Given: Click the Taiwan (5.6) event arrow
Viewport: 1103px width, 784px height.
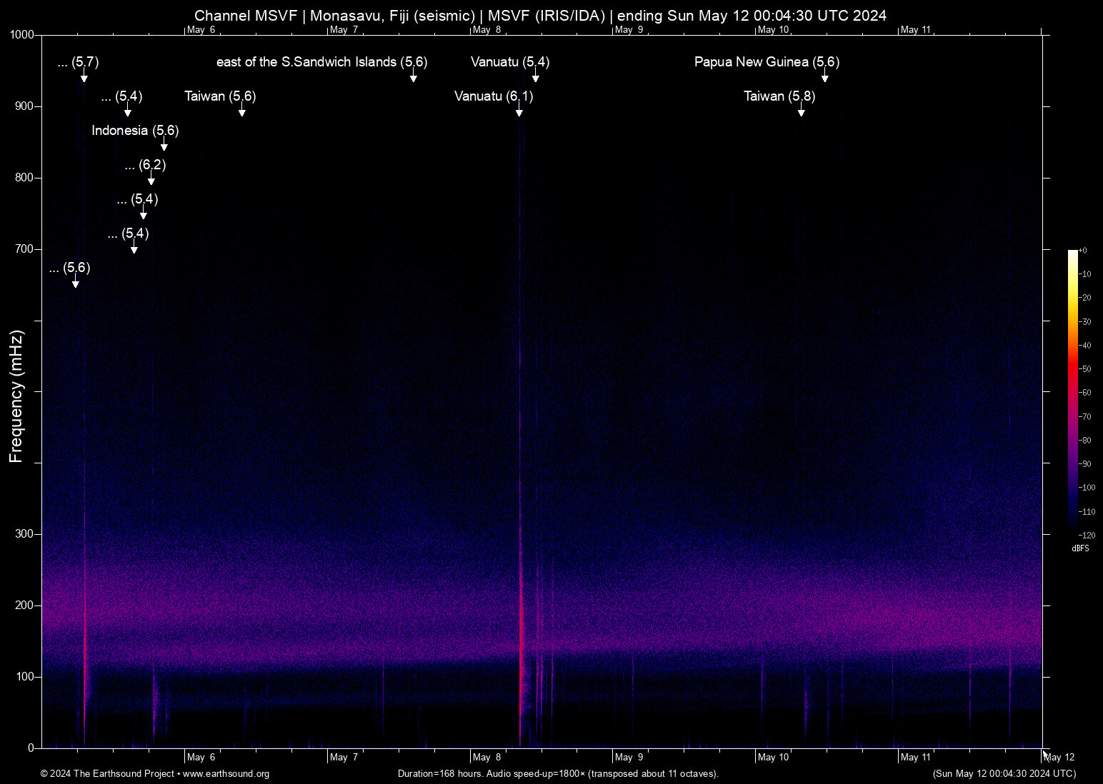Looking at the screenshot, I should [x=241, y=110].
